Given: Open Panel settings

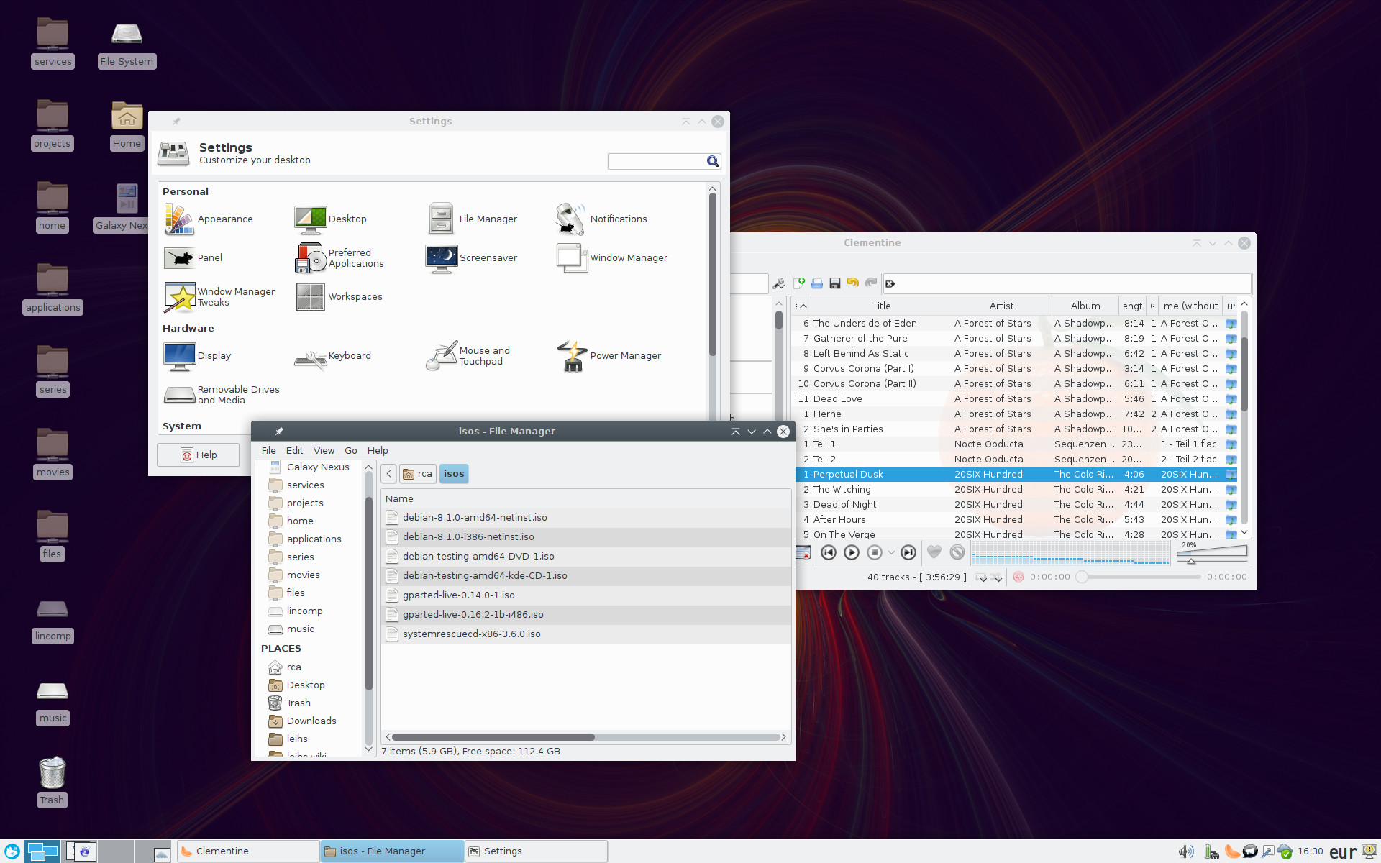Looking at the screenshot, I should pyautogui.click(x=193, y=258).
